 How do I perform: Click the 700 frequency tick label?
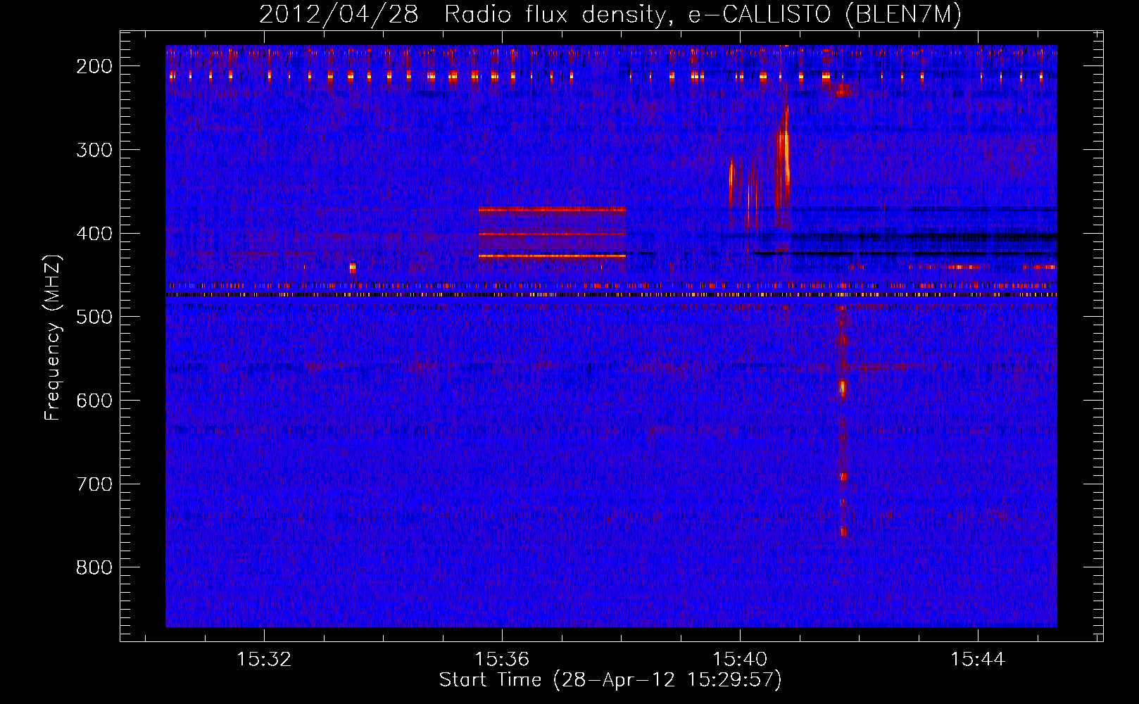pos(94,484)
